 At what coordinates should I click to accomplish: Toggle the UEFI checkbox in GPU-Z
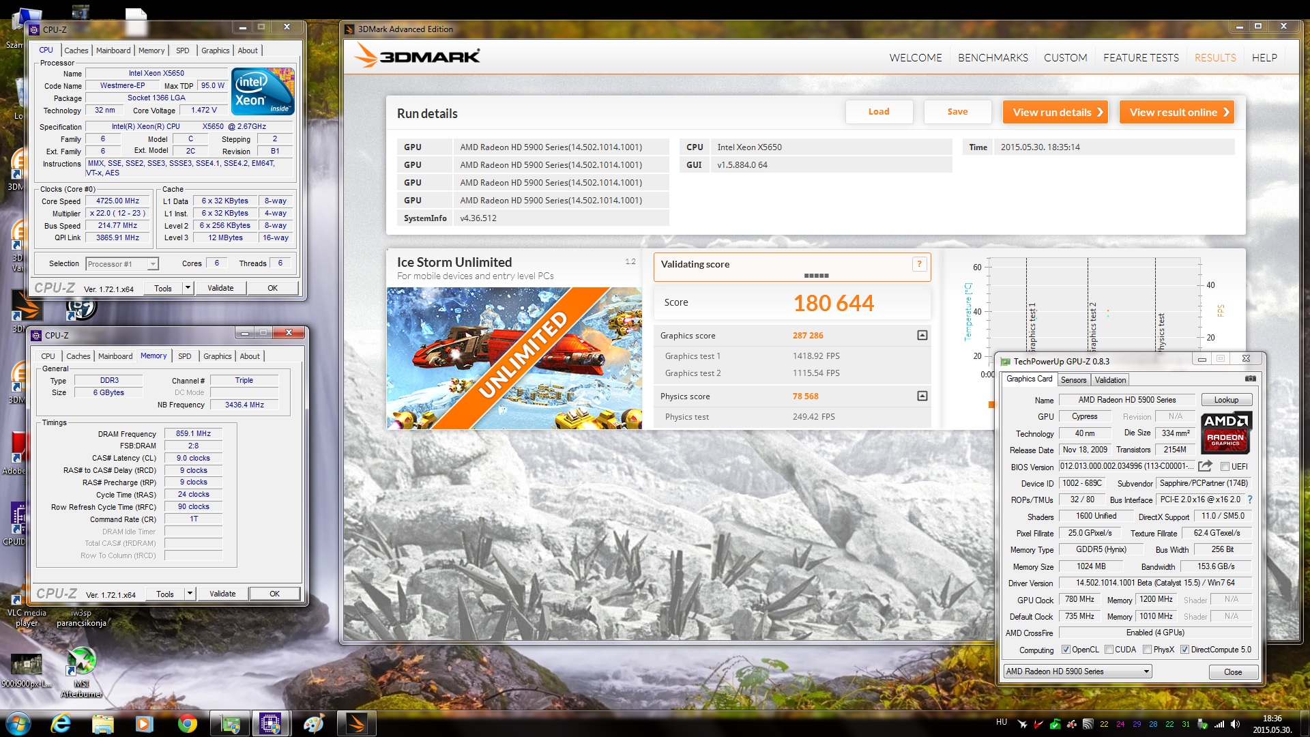click(x=1225, y=467)
